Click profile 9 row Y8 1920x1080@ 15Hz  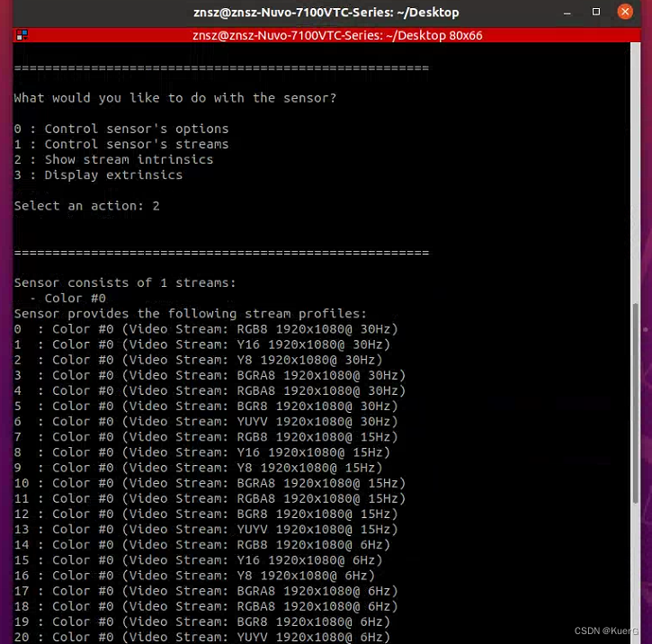pyautogui.click(x=199, y=468)
